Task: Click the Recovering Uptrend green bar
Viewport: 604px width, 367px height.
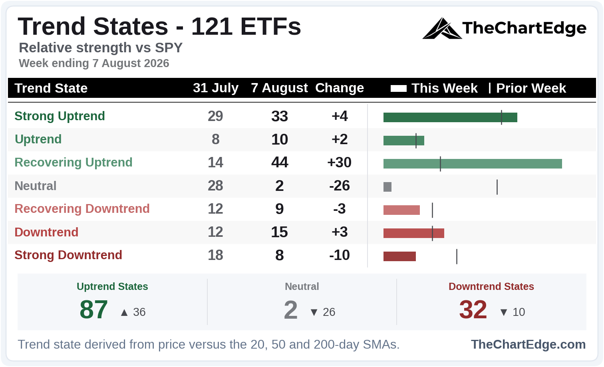Action: [473, 164]
